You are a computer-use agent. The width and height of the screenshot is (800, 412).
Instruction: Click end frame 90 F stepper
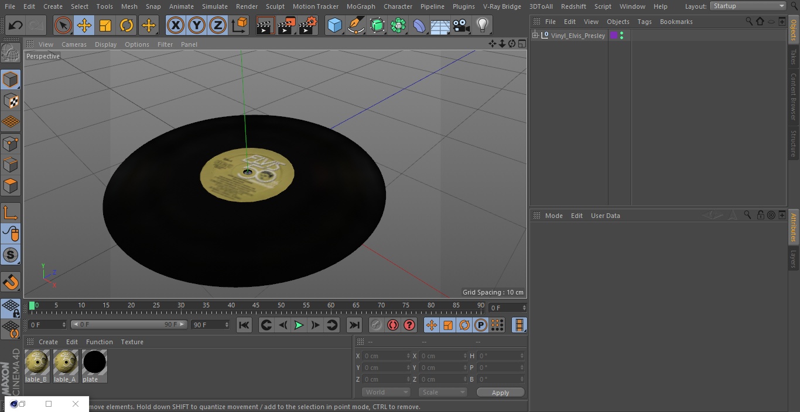[227, 324]
